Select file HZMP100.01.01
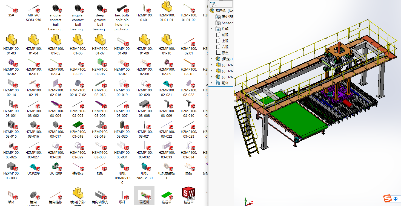The width and height of the screenshot is (401, 206). tap(144, 12)
